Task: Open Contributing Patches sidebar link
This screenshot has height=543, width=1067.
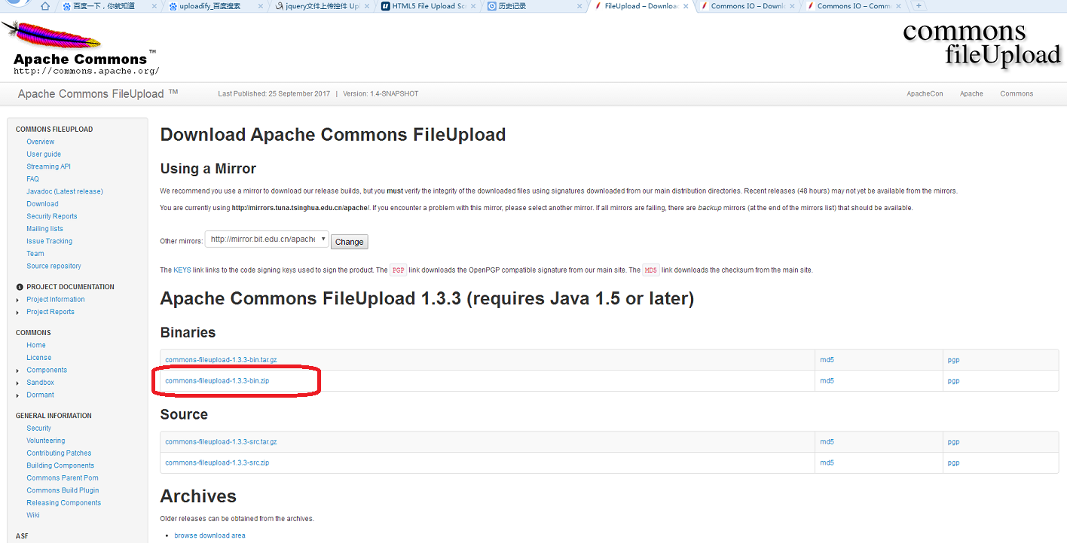Action: 59,453
